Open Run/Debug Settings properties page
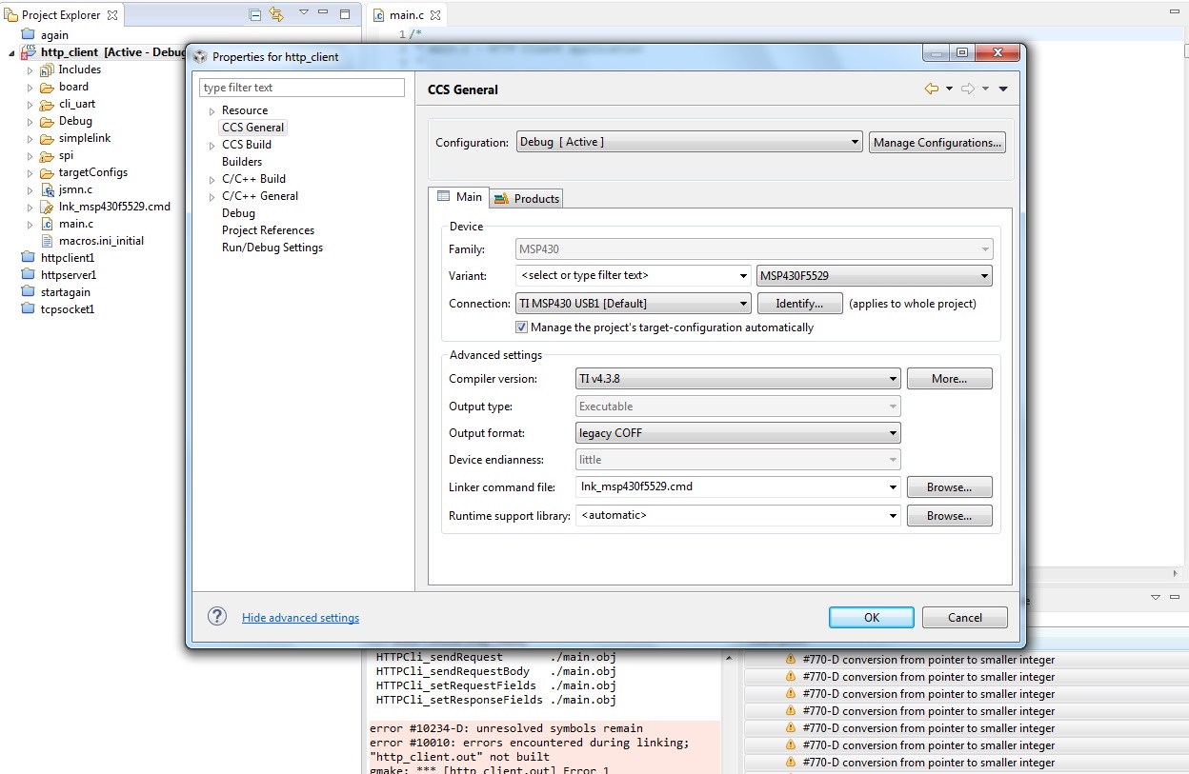 [272, 248]
